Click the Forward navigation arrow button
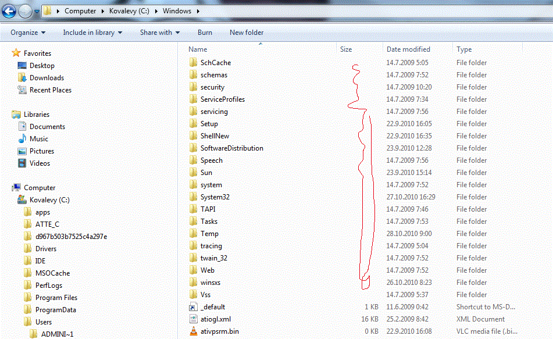 (25, 11)
